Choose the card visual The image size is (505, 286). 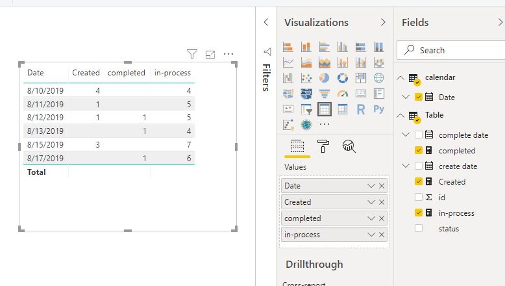tap(361, 94)
